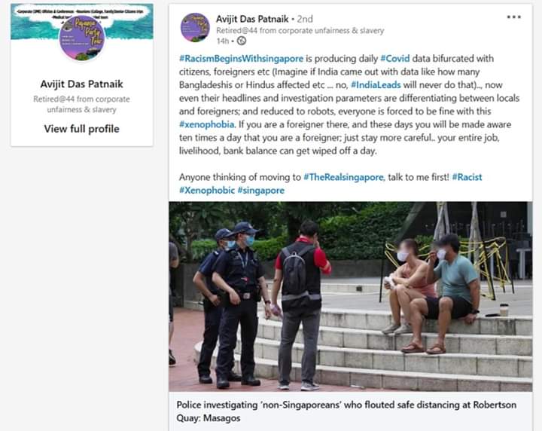Open article headline Police investigating 'non-Singaporeans'

(x=347, y=411)
